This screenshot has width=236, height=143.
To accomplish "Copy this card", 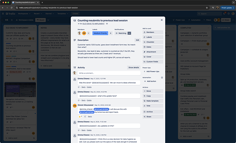I will 153,96.
